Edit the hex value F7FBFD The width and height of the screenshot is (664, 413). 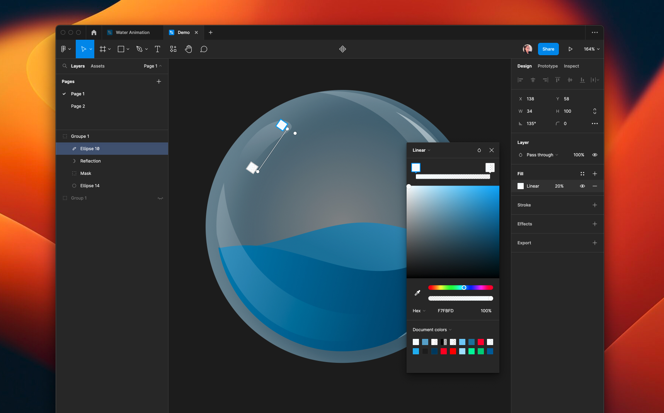click(x=446, y=311)
